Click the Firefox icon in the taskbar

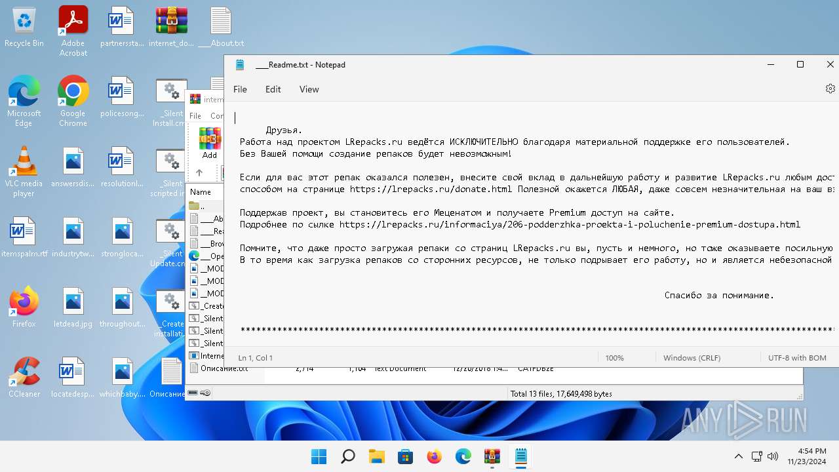[435, 456]
